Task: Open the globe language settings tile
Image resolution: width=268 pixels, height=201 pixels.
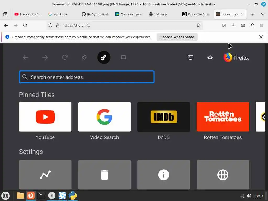Action: (223, 175)
